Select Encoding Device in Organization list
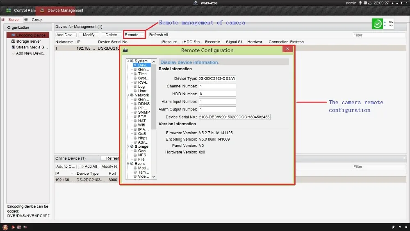The width and height of the screenshot is (410, 231). (x=28, y=35)
